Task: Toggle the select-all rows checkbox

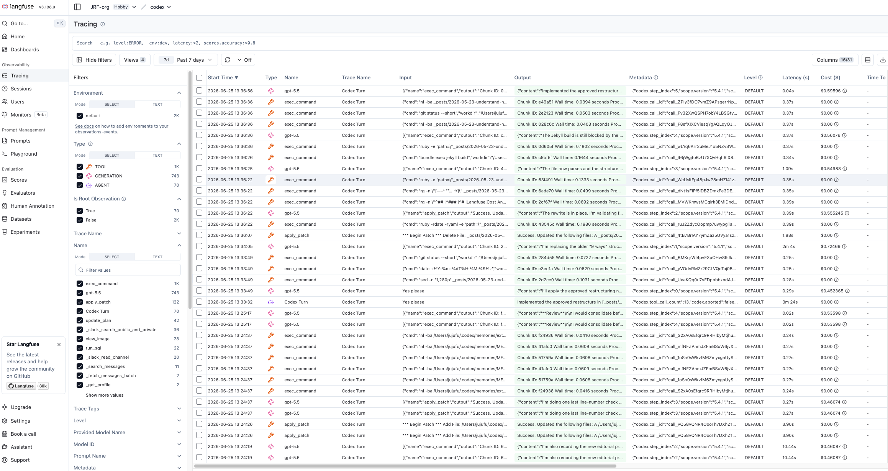Action: point(199,78)
